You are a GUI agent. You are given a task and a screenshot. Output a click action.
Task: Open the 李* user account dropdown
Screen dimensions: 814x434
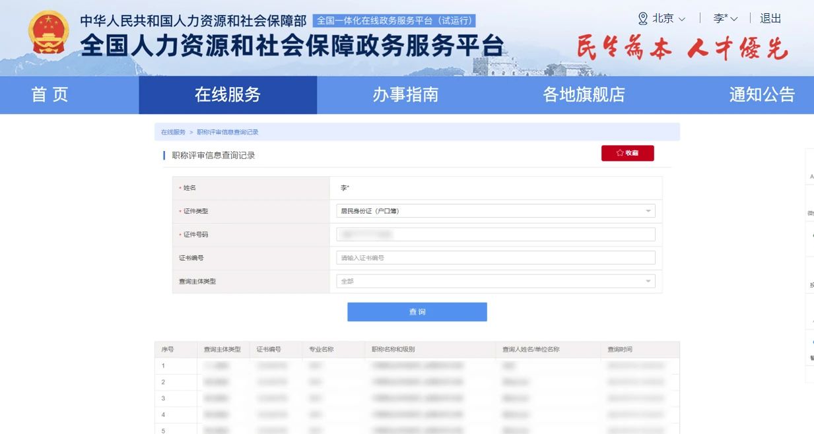(x=725, y=18)
